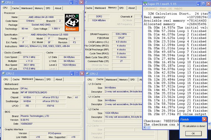
Task: Click the Super PI PI value output line
Action: pos(177,114)
